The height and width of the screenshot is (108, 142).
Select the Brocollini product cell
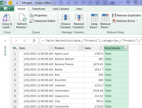click(x=69, y=80)
